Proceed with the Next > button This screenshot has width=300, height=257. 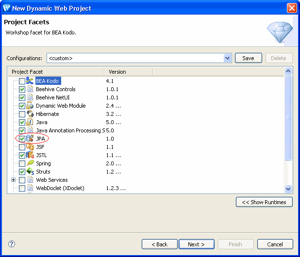click(196, 244)
